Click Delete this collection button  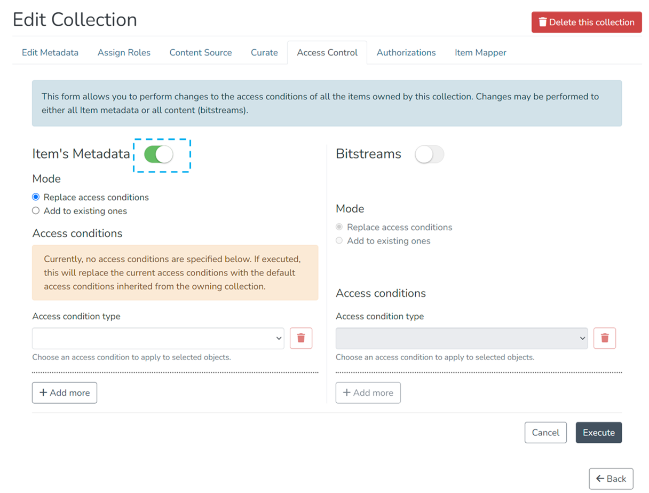[x=586, y=22]
